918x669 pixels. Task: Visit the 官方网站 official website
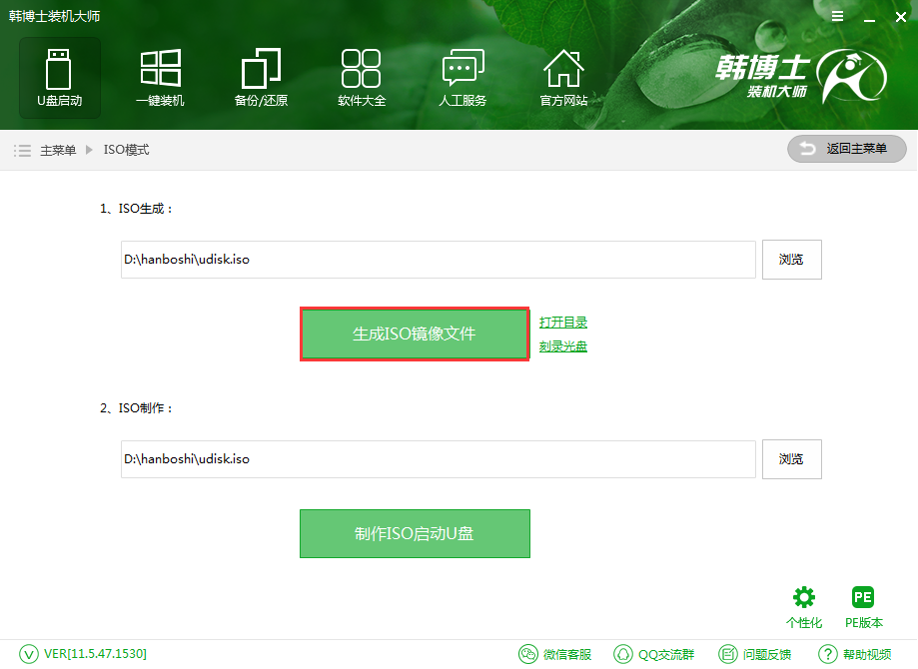coord(562,76)
